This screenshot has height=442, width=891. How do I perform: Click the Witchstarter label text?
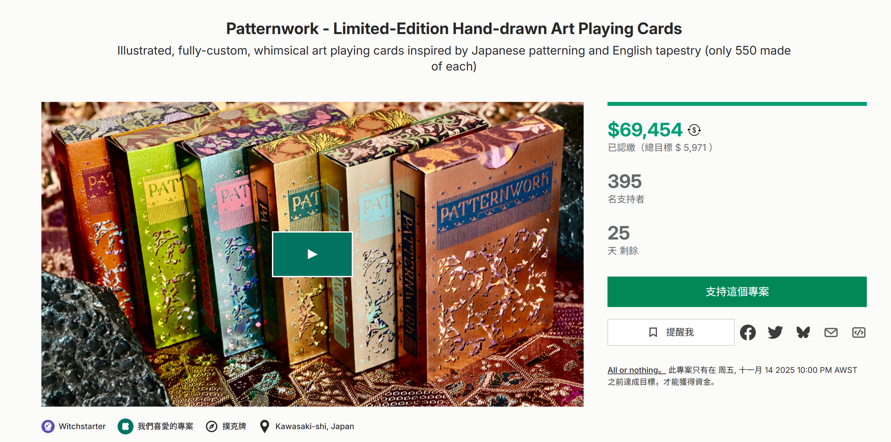coord(82,426)
